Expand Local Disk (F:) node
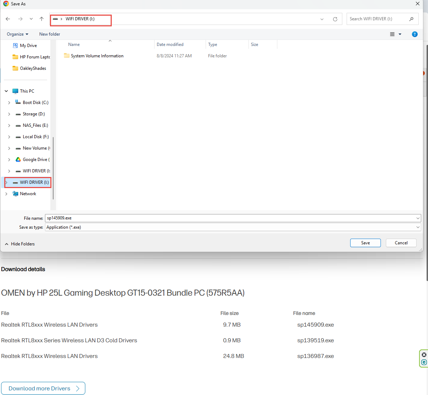Screen dimensions: 428x395 coord(9,137)
